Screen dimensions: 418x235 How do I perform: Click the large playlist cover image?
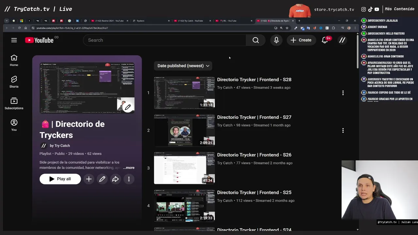click(x=87, y=88)
